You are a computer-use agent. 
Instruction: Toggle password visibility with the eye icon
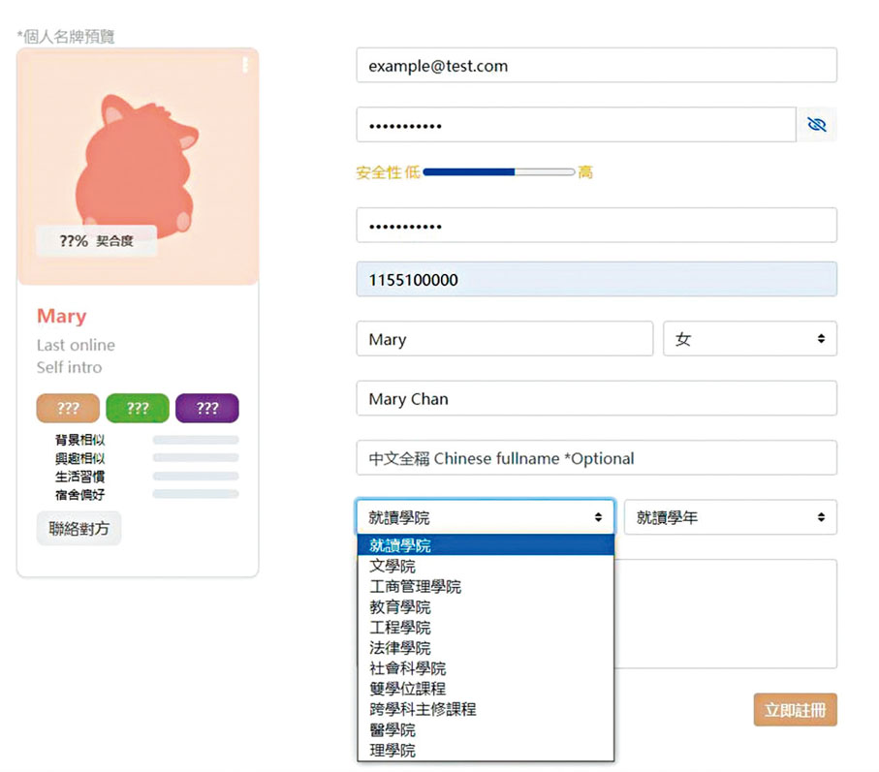pyautogui.click(x=816, y=124)
